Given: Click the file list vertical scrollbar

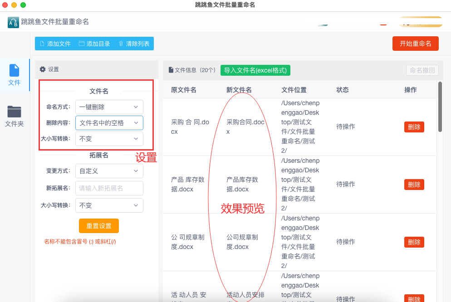Looking at the screenshot, I should [x=440, y=107].
